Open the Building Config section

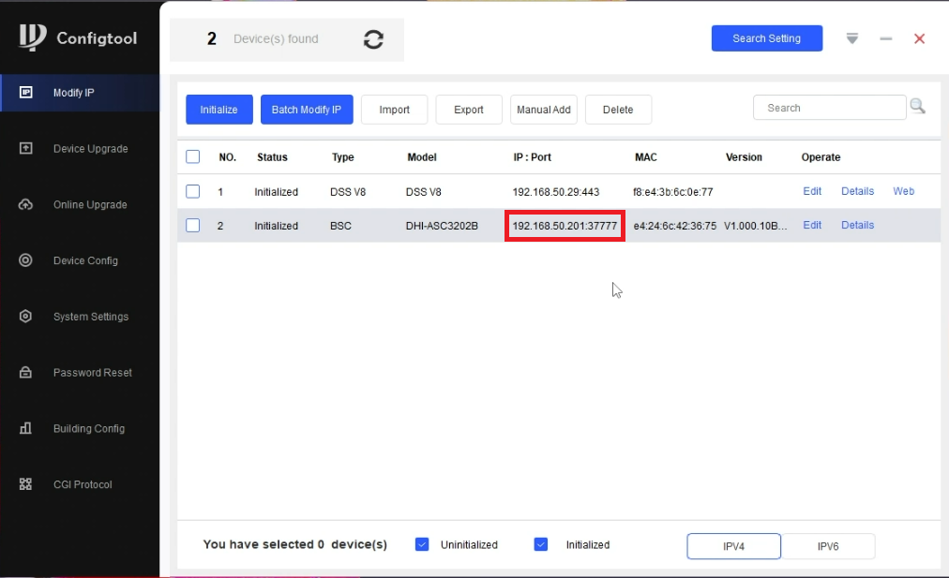80,428
